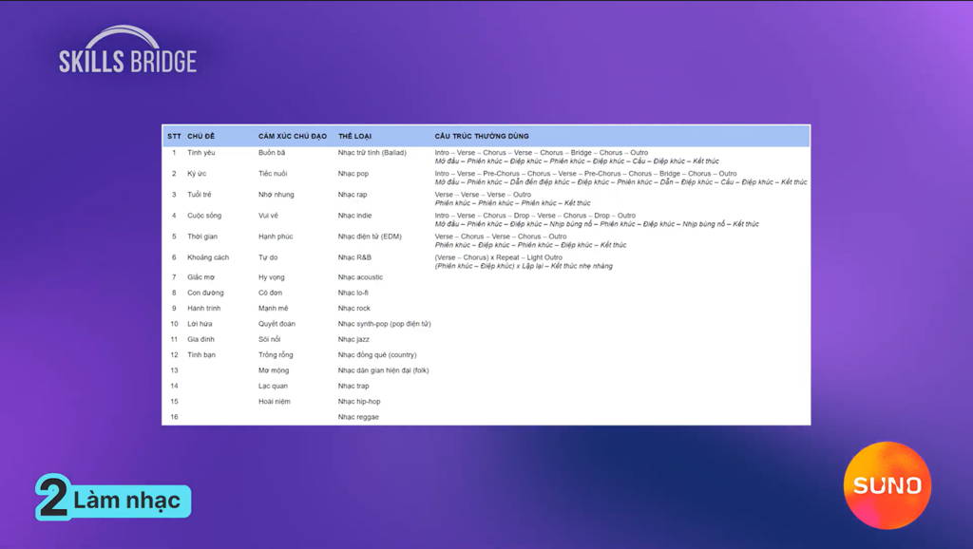Click the 'Làm nhạc' label
Screen dimensions: 973x549
[x=126, y=501]
